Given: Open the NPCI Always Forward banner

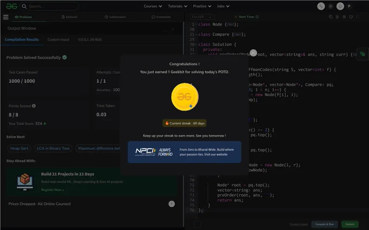Looking at the screenshot, I should (x=184, y=152).
